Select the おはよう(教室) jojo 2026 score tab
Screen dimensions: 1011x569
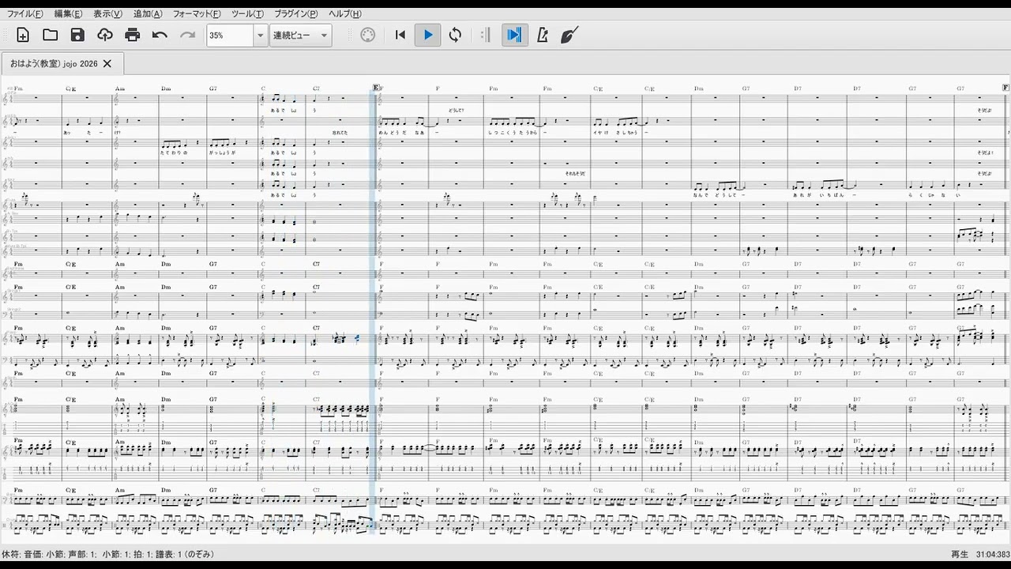[x=54, y=63]
